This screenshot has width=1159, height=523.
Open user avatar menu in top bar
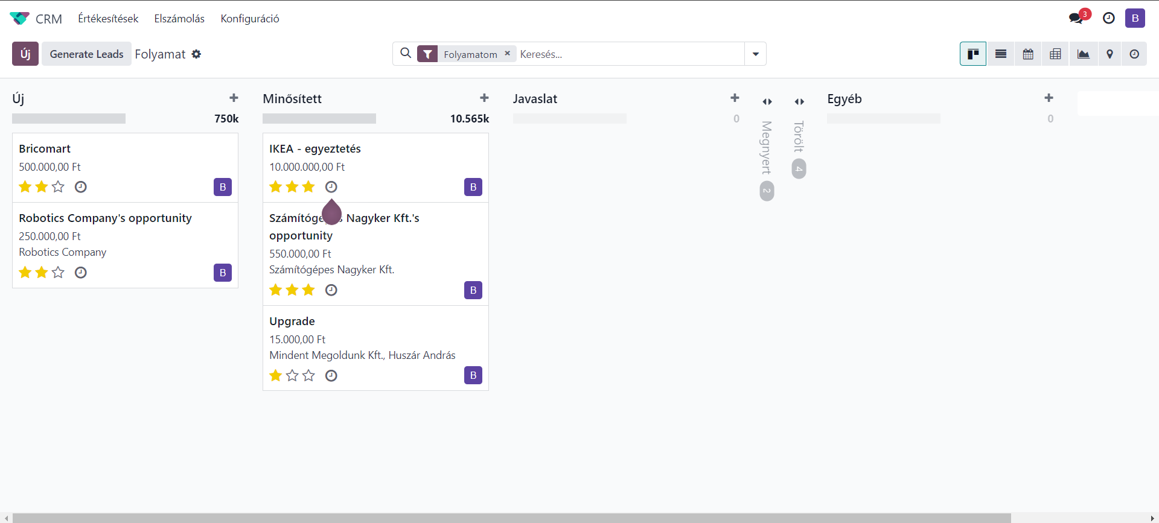pyautogui.click(x=1135, y=18)
